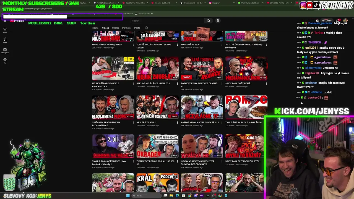Open the account avatar menu
The image size is (354, 199).
tap(345, 21)
